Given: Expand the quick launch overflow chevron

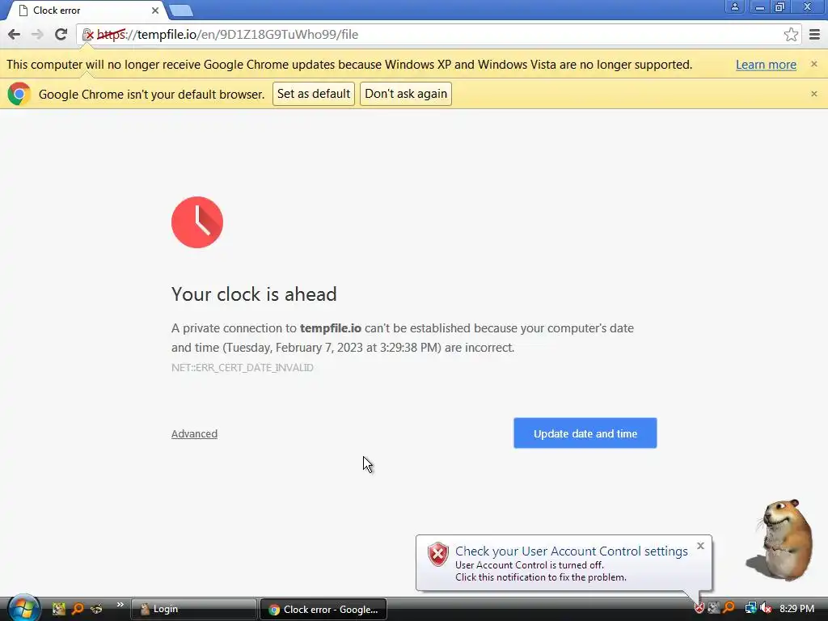Looking at the screenshot, I should click(120, 605).
